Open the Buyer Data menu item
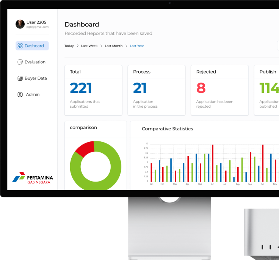Image resolution: width=279 pixels, height=260 pixels. 36,78
